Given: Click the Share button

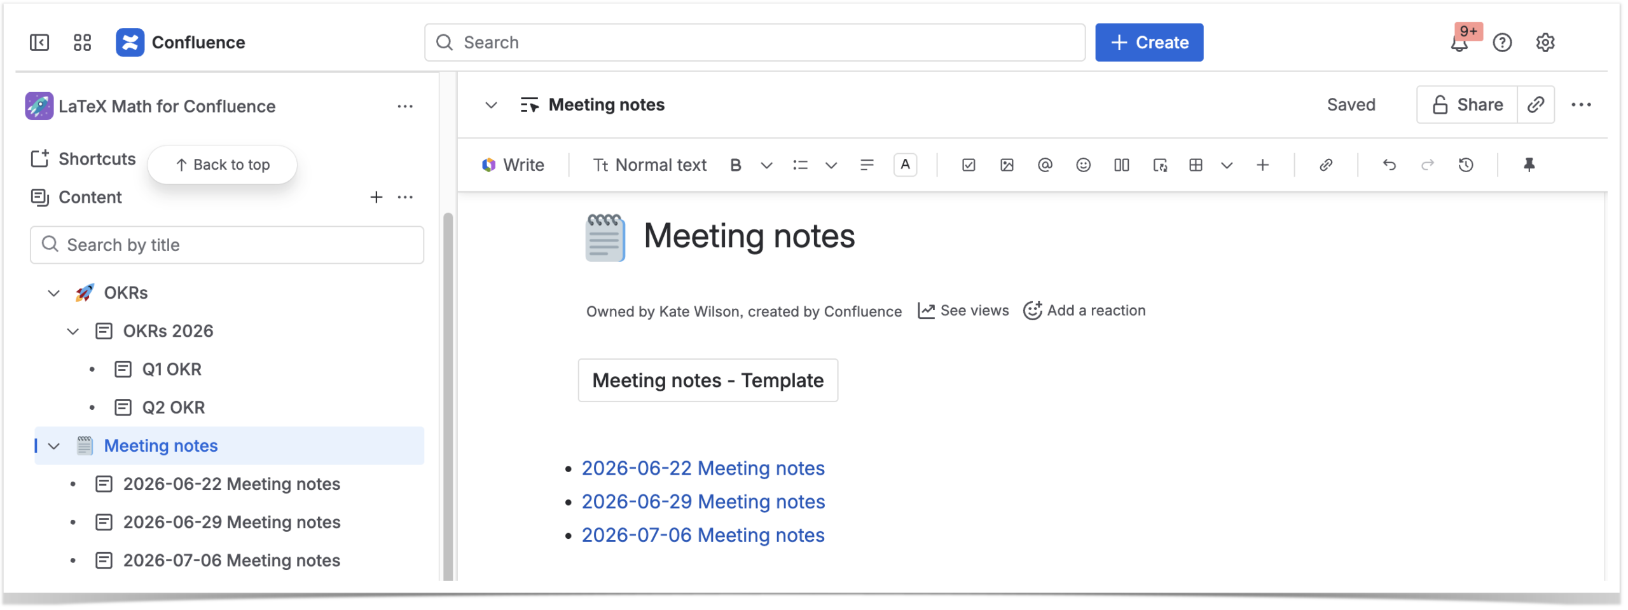Looking at the screenshot, I should [x=1468, y=105].
